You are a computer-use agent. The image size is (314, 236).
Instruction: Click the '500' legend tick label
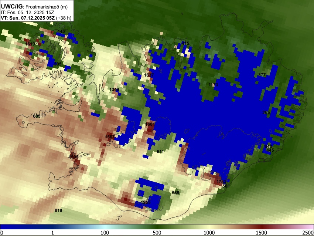pyautogui.click(x=157, y=233)
